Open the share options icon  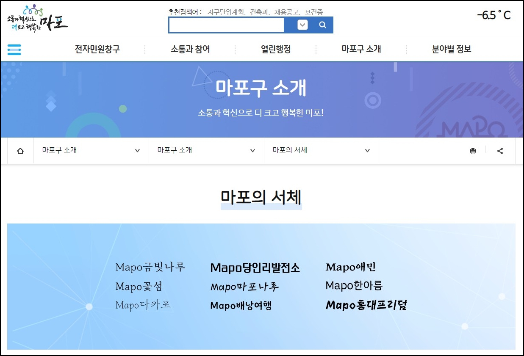[500, 150]
